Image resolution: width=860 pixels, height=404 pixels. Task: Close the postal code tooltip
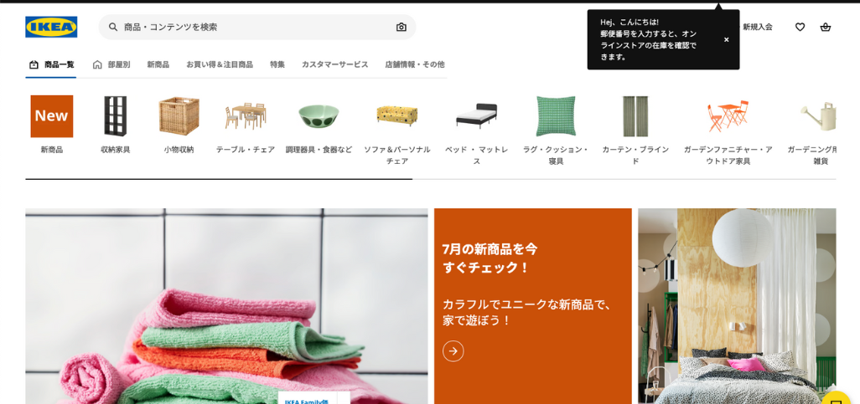[x=726, y=40]
